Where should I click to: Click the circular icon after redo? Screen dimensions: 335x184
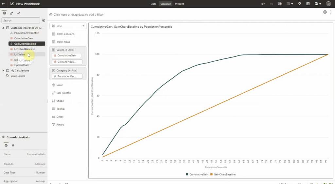(280, 4)
